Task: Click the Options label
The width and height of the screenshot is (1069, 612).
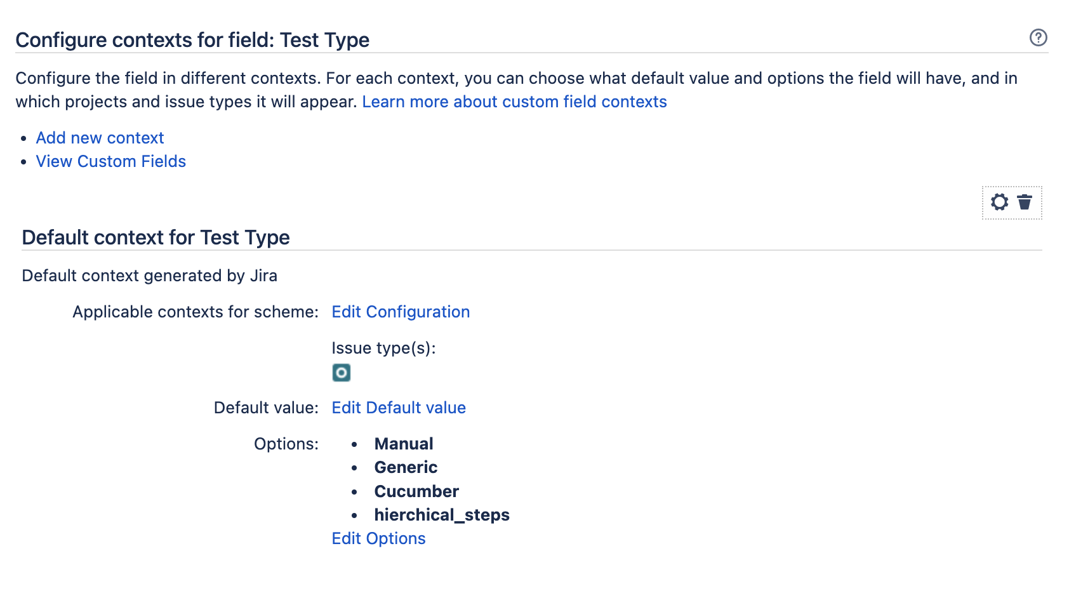Action: coord(286,444)
